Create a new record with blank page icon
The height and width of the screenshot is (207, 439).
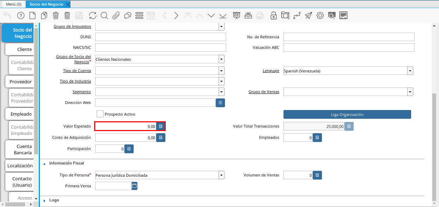(x=32, y=15)
